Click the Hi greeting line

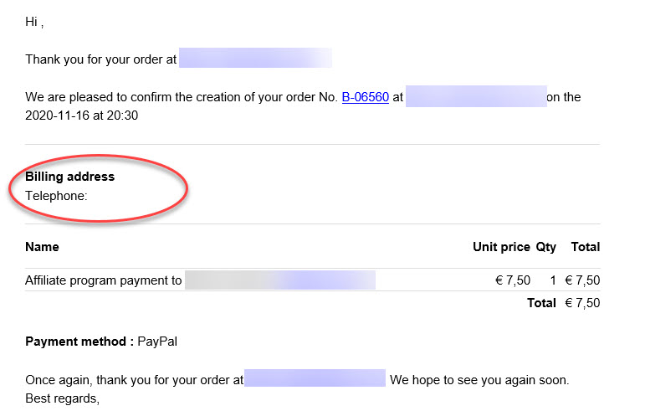pyautogui.click(x=34, y=22)
